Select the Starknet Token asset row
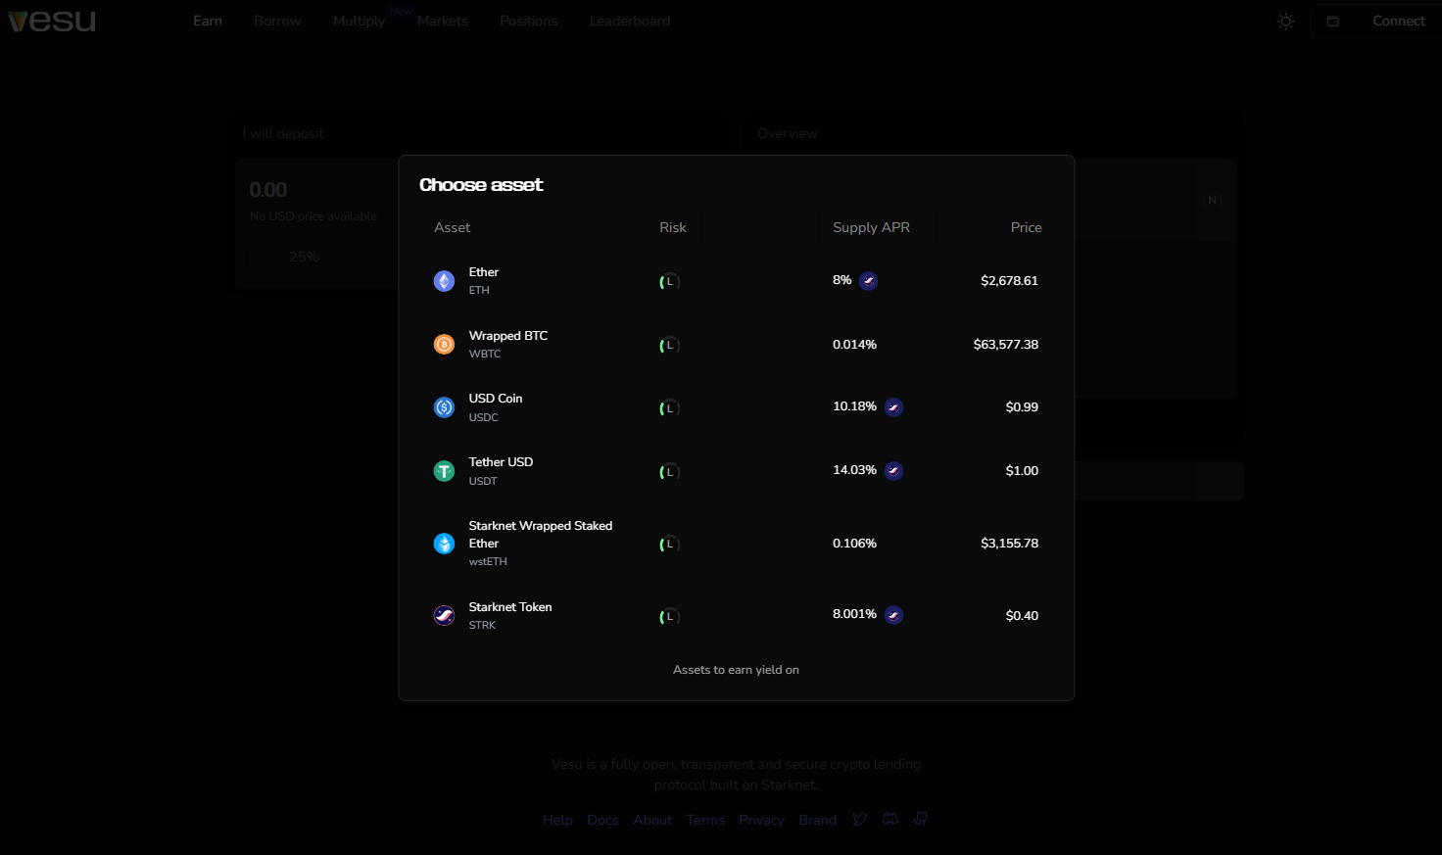 737,616
